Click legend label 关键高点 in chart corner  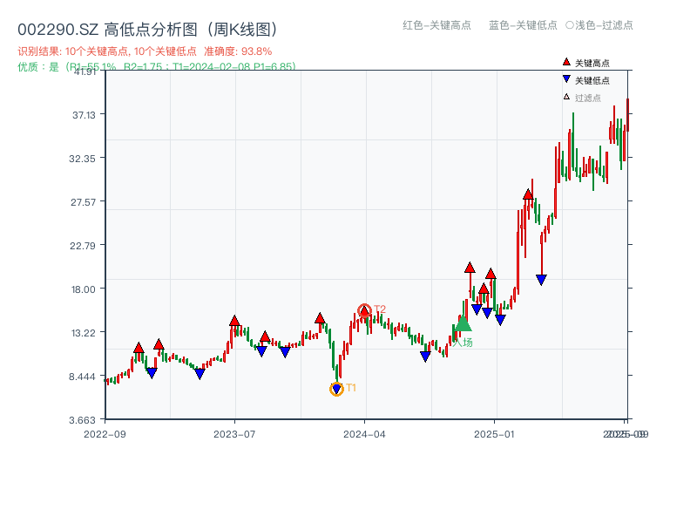592,63
